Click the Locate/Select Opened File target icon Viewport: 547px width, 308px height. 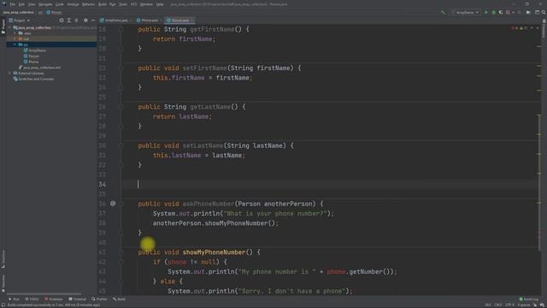62,21
